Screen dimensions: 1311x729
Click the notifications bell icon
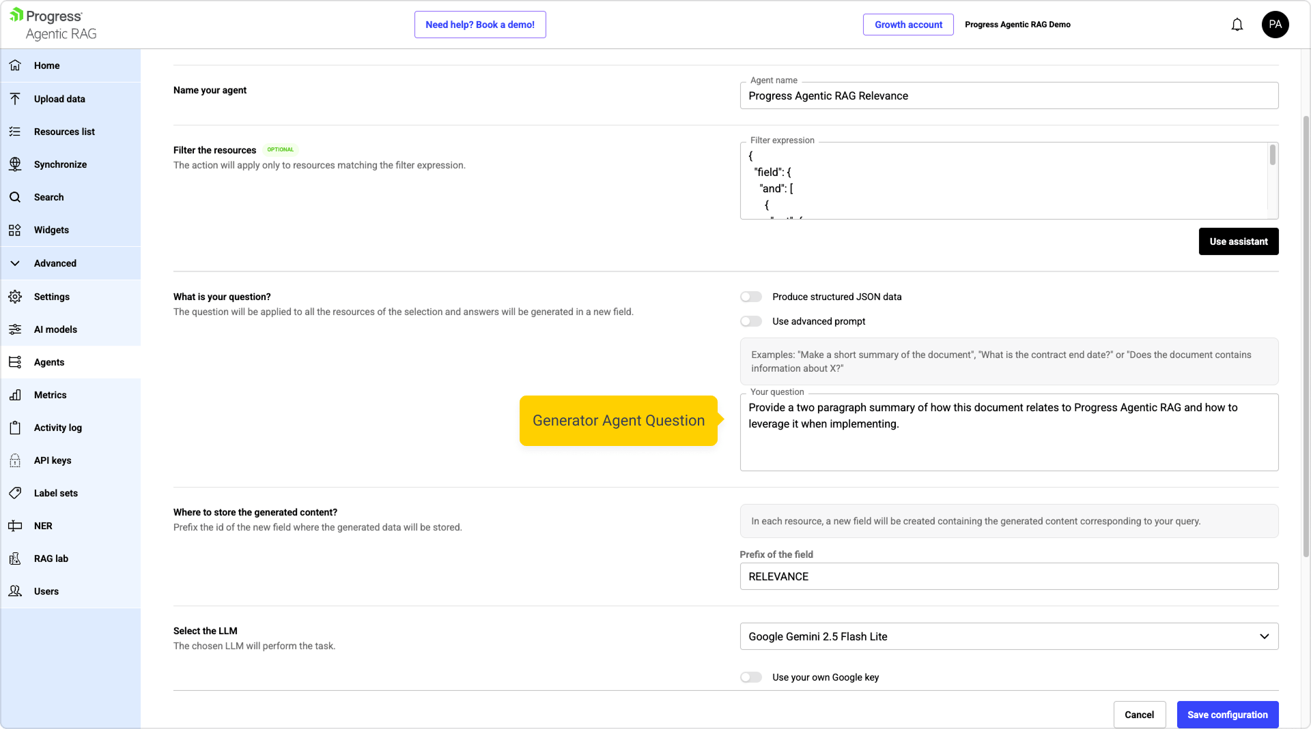coord(1237,25)
